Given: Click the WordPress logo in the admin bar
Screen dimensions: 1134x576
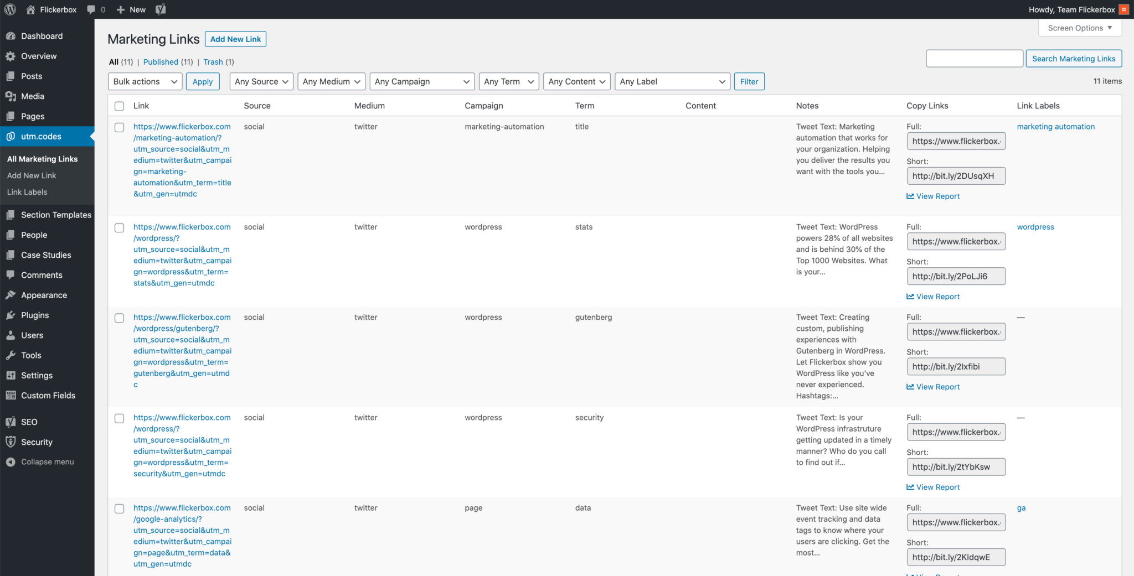Looking at the screenshot, I should [10, 9].
